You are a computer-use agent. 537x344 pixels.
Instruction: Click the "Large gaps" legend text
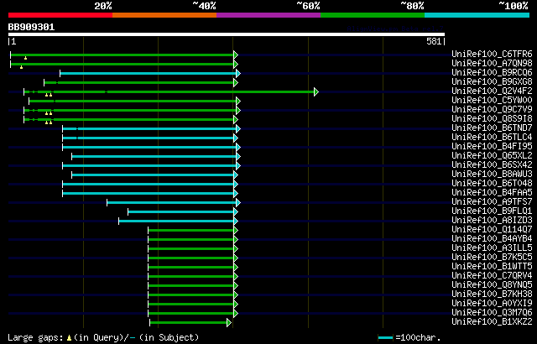(x=35, y=337)
